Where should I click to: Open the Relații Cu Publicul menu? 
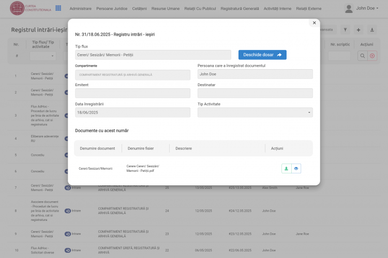(200, 9)
